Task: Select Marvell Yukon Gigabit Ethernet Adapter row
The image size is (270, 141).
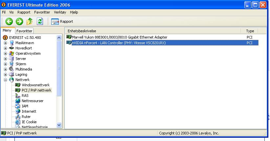Action: 162,37
